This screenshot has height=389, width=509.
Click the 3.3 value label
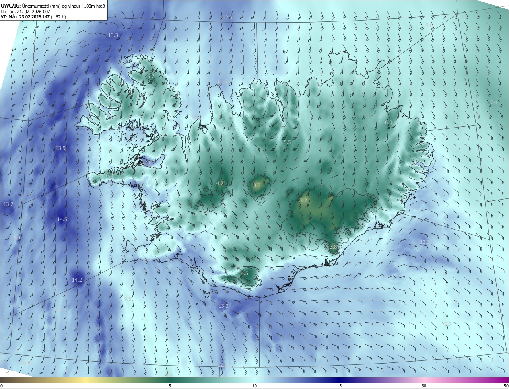click(257, 185)
